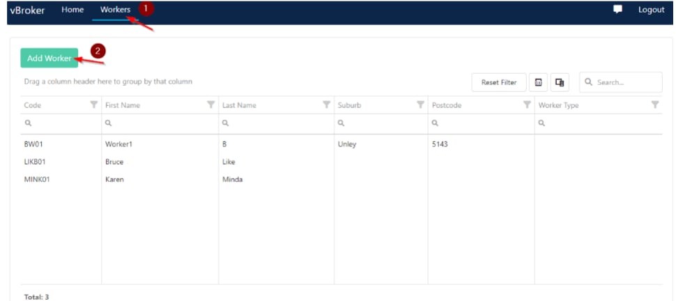Click the 5143 postcode cell
676x301 pixels.
[x=481, y=144]
